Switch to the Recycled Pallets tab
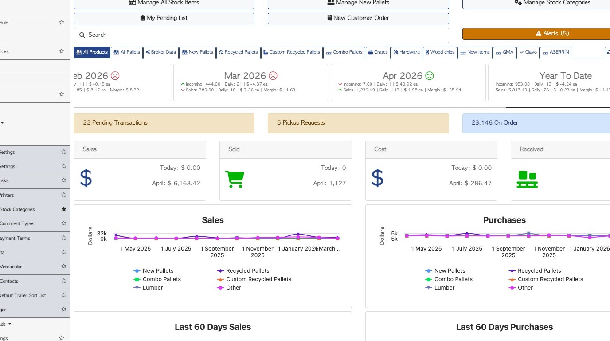The width and height of the screenshot is (610, 341). coord(238,52)
